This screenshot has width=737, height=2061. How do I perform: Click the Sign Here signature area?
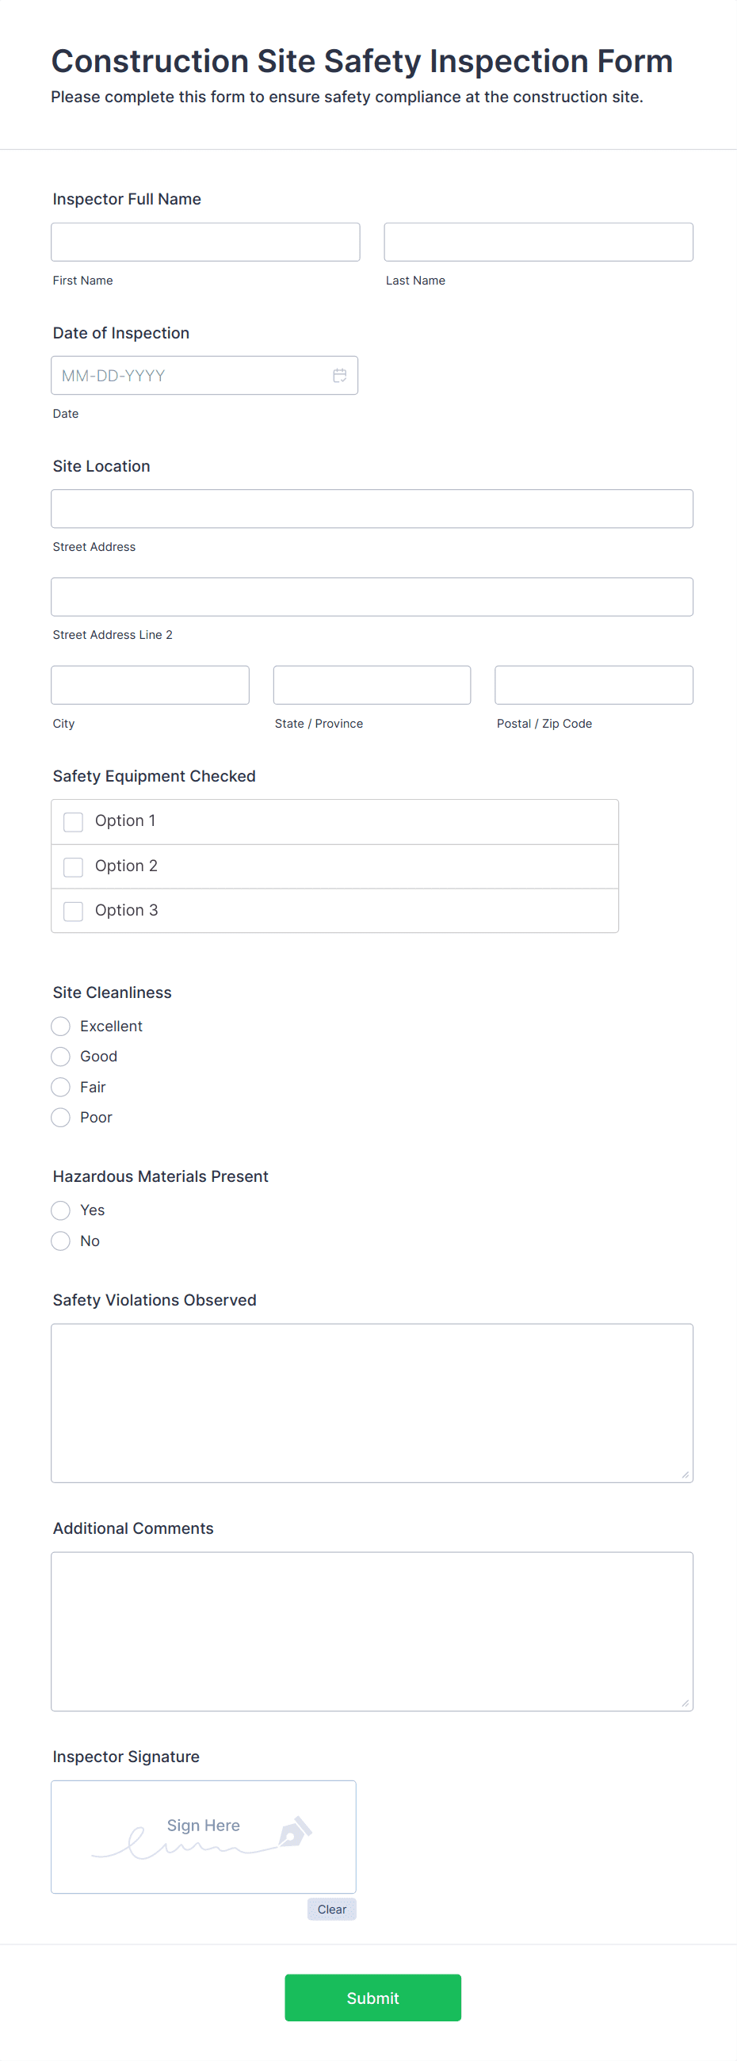(202, 1836)
